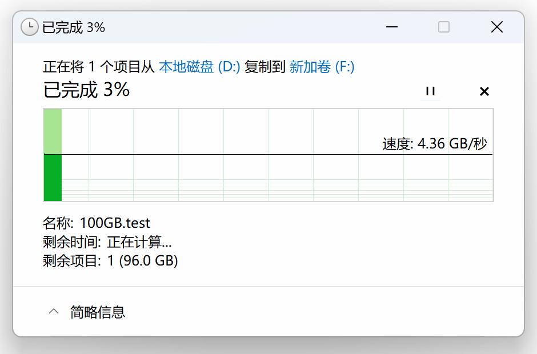This screenshot has height=354, width=537.
Task: Click the 剩余时间 正在计算 status line
Action: pos(107,242)
